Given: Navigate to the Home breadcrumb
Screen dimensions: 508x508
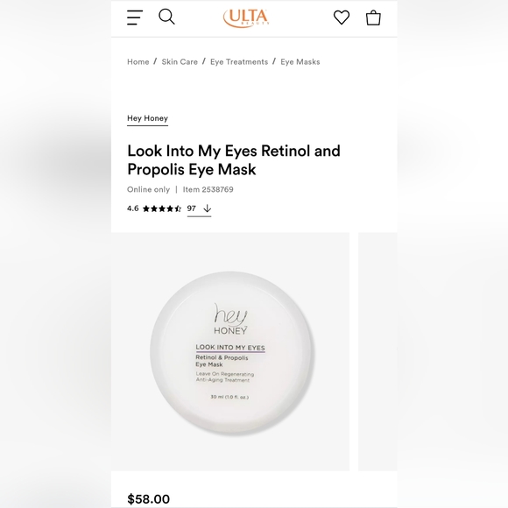Looking at the screenshot, I should 138,62.
